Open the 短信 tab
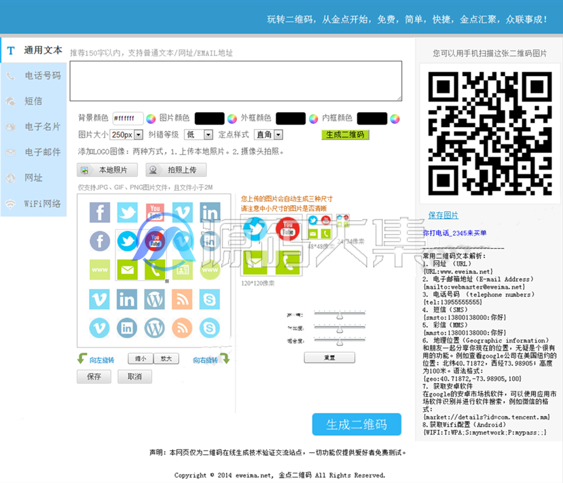This screenshot has height=483, width=563. [34, 102]
